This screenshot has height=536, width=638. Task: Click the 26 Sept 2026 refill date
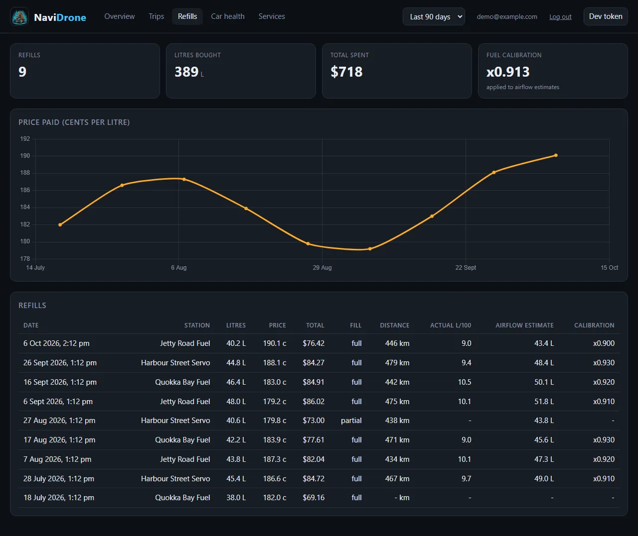point(60,363)
